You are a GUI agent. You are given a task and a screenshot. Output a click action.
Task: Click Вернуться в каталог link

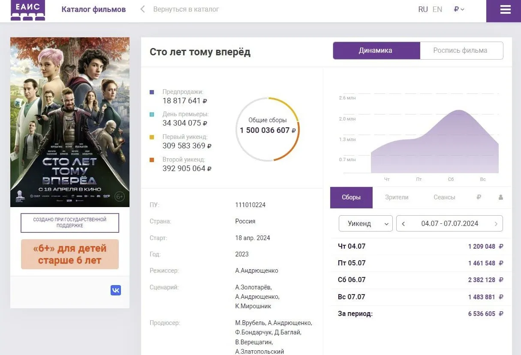point(186,9)
